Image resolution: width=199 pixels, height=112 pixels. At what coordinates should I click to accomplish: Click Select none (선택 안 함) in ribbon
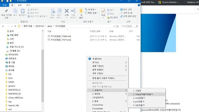click(126, 13)
